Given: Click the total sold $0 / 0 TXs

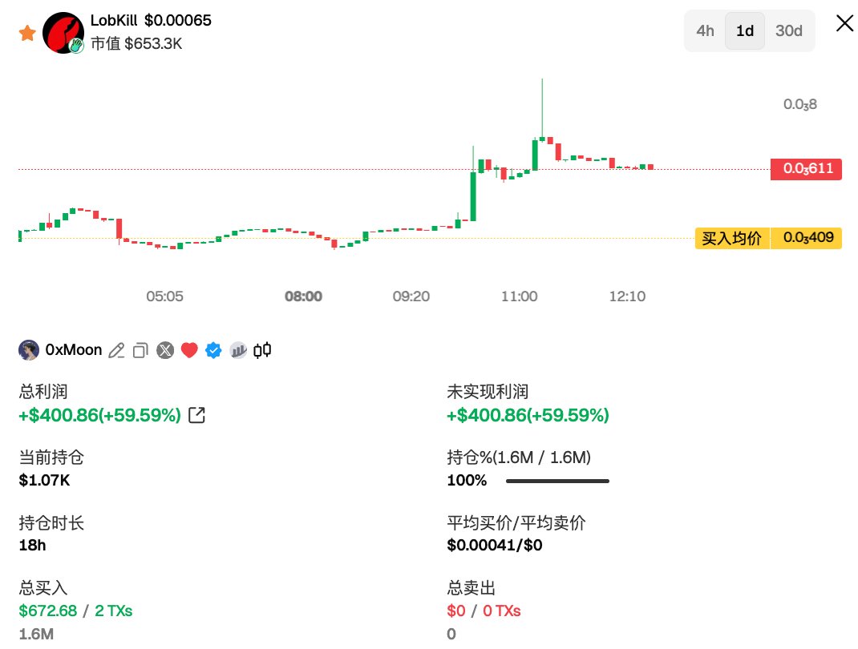Looking at the screenshot, I should point(484,611).
